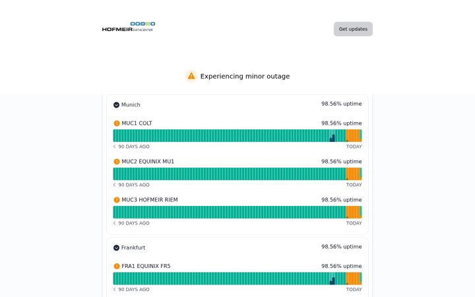Click the green uptime segment on MUC1 COLT bar
The image size is (475, 297).
221,136
